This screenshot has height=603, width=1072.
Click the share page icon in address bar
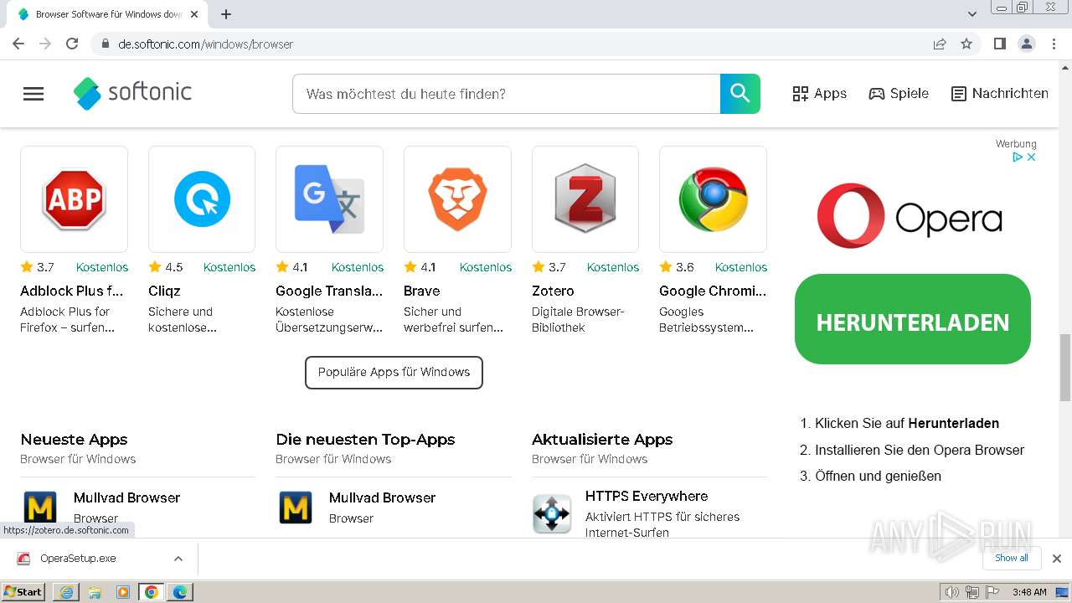point(940,44)
